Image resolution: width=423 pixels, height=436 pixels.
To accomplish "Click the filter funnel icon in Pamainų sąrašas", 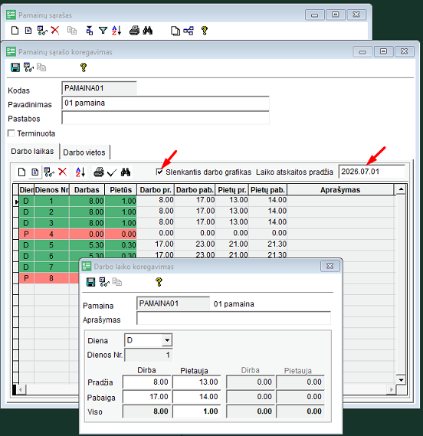I will point(103,31).
